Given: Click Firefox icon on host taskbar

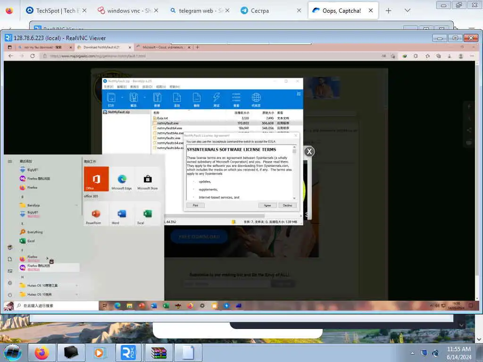Looking at the screenshot, I should click(42, 353).
